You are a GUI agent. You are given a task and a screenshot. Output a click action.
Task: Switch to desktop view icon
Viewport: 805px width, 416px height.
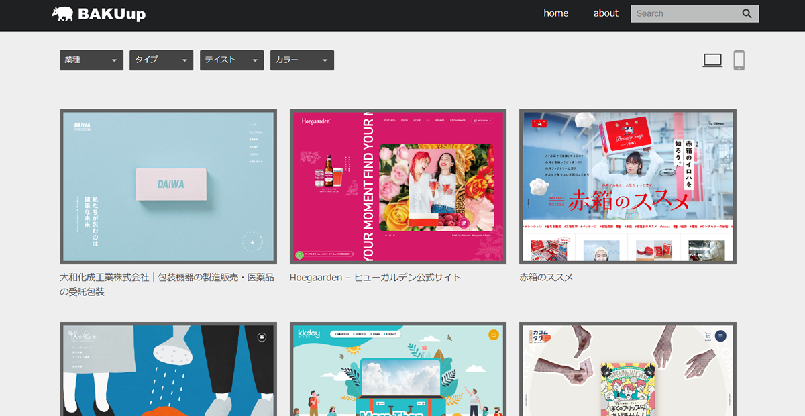(x=712, y=60)
